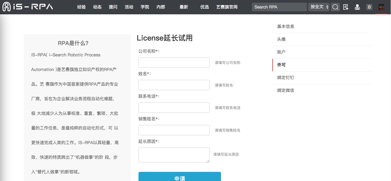This screenshot has height=181, width=391.
Task: Click the 联系电话*: field label
Action: point(149,96)
